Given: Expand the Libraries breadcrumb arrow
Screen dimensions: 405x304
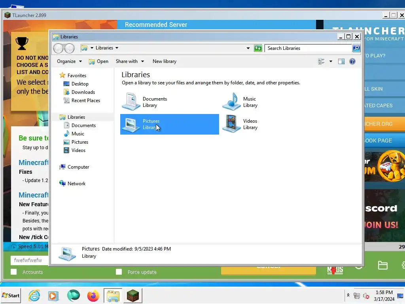Looking at the screenshot, I should click(x=117, y=48).
